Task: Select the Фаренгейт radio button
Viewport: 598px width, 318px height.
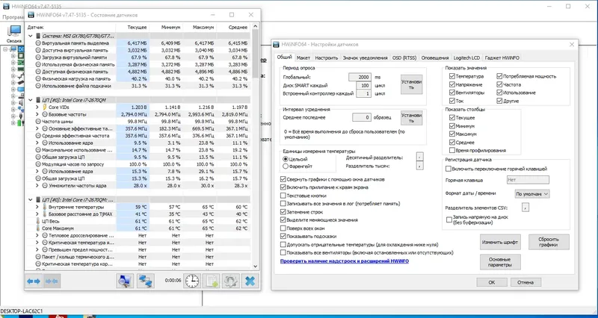Action: pyautogui.click(x=286, y=166)
